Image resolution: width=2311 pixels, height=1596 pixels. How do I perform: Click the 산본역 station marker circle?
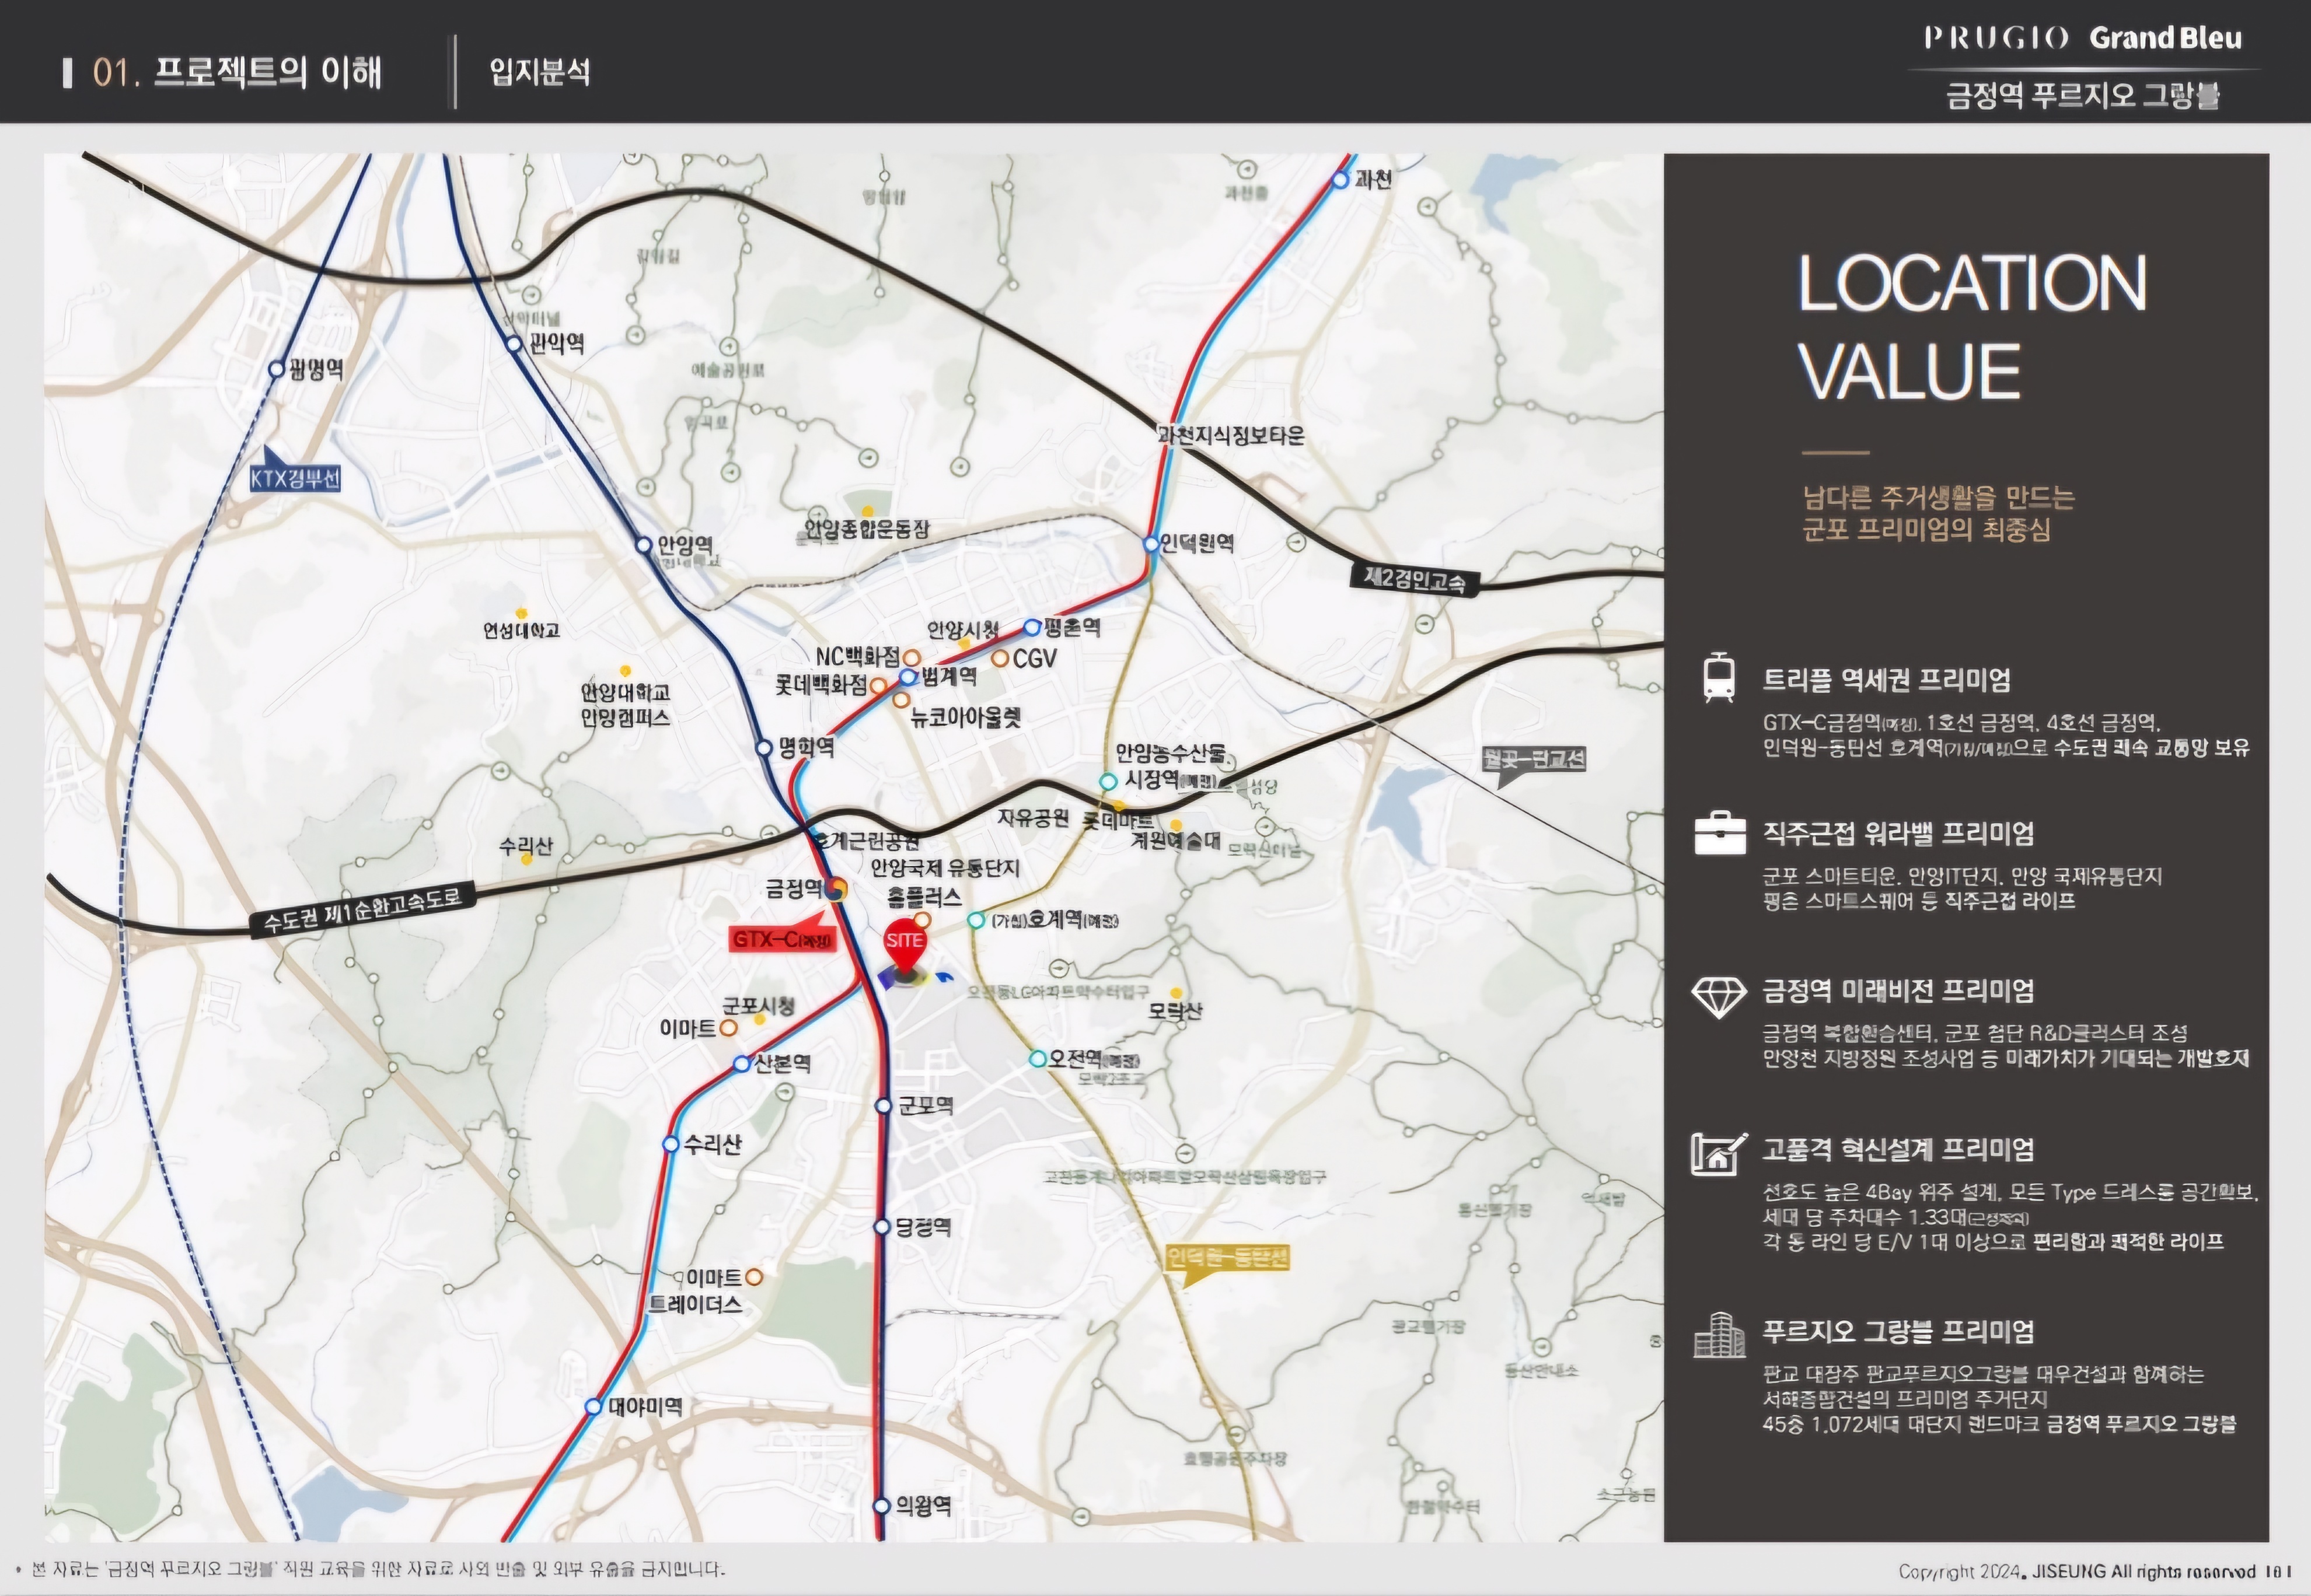(x=741, y=1064)
